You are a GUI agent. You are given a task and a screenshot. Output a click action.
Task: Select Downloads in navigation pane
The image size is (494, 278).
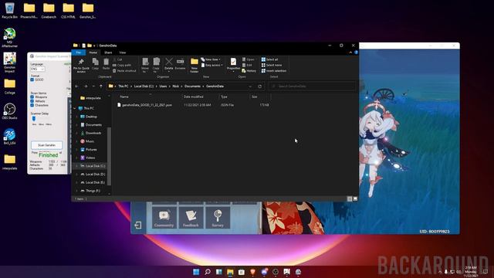click(x=93, y=133)
